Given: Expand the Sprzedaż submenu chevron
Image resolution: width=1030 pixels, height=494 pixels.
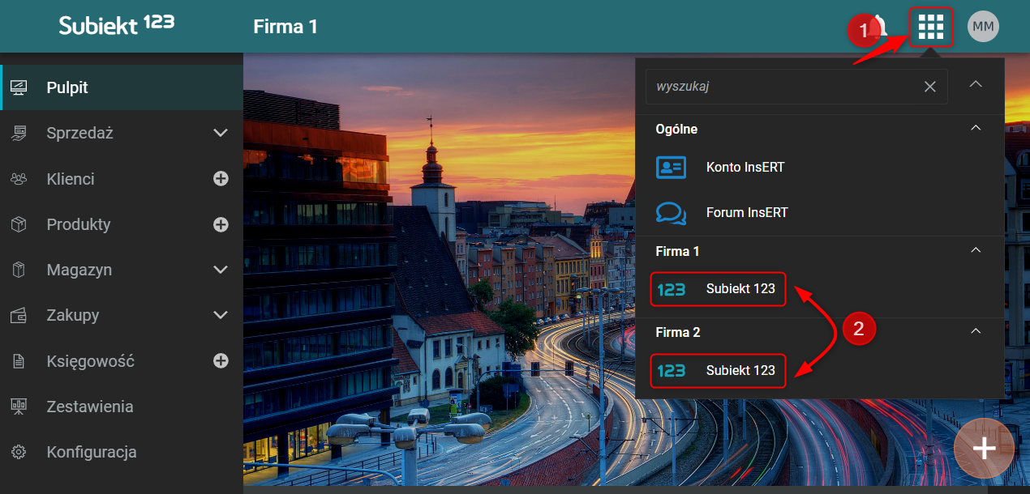Looking at the screenshot, I should [221, 133].
